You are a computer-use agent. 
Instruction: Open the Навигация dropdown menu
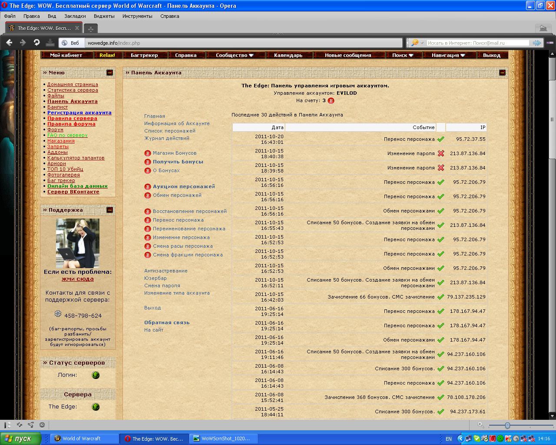pyautogui.click(x=448, y=55)
